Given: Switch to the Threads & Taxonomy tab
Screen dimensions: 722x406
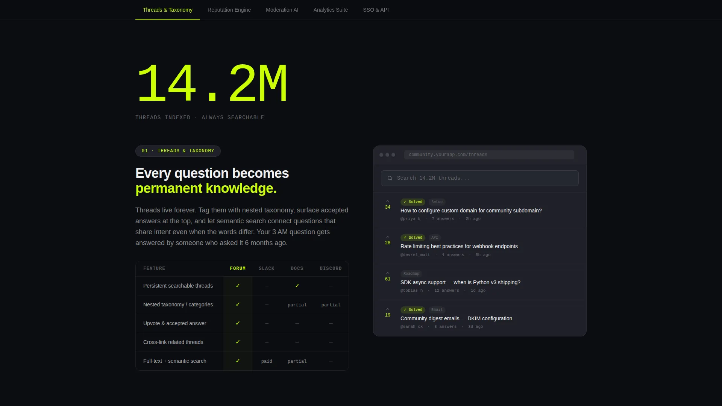Looking at the screenshot, I should [167, 10].
